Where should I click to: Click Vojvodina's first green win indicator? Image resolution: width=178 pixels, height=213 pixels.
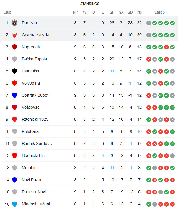(x=149, y=83)
